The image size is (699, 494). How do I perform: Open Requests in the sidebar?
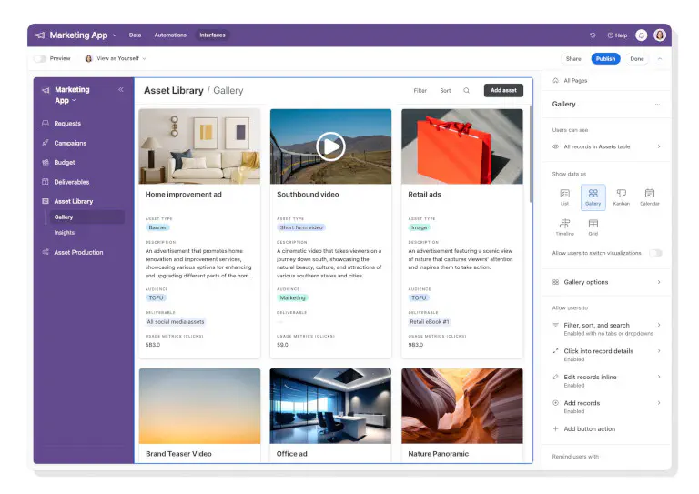pyautogui.click(x=67, y=124)
